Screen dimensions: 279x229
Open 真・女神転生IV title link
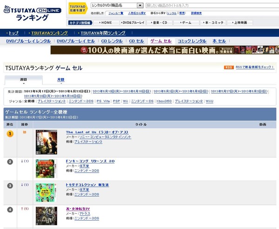(78, 209)
